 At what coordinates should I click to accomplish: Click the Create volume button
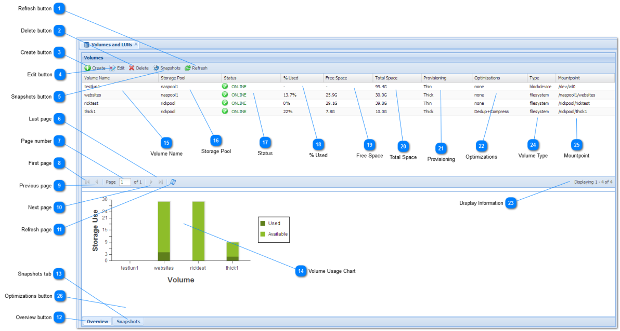95,68
